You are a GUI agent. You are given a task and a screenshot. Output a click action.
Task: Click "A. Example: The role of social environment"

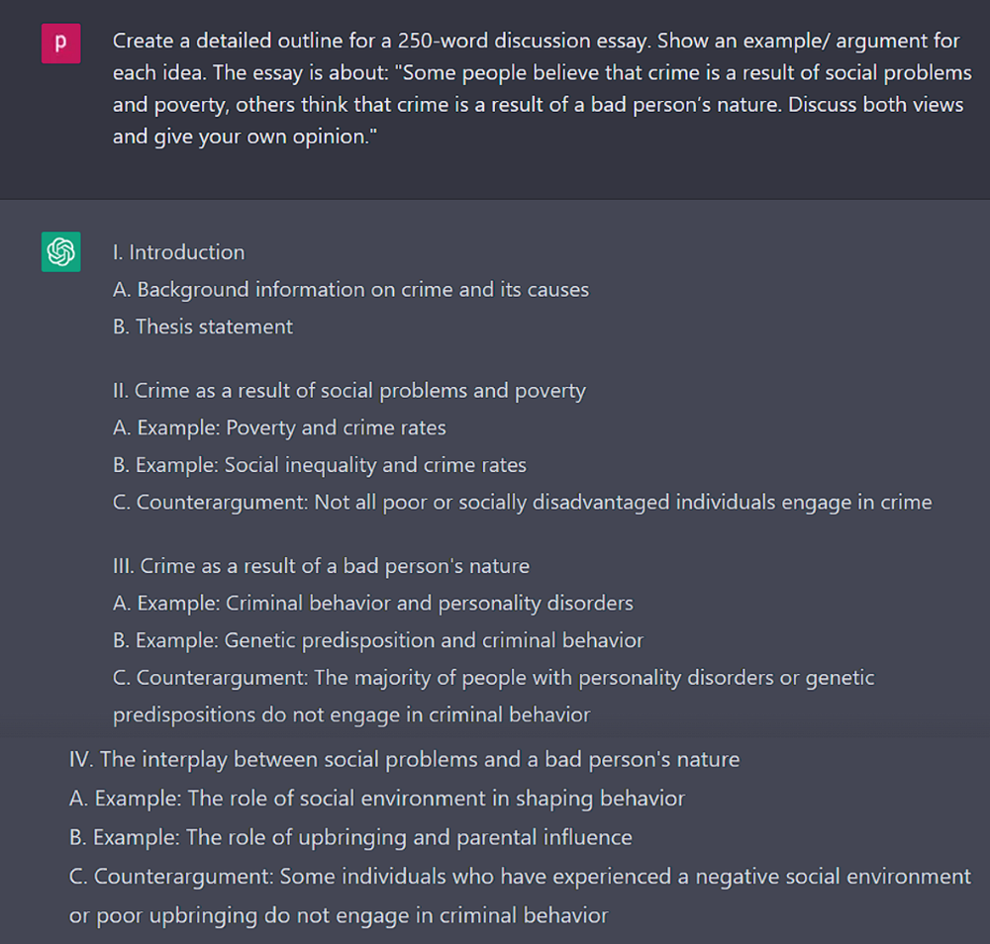click(377, 799)
